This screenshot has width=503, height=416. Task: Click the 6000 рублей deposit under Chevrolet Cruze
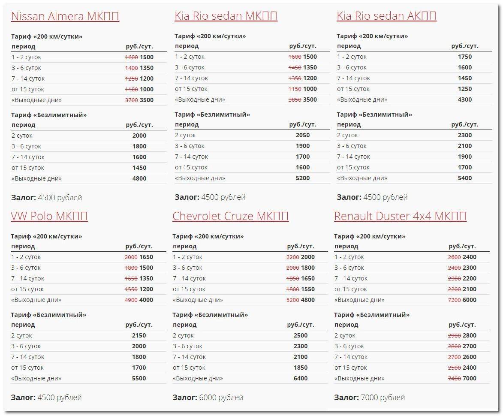[x=221, y=398]
